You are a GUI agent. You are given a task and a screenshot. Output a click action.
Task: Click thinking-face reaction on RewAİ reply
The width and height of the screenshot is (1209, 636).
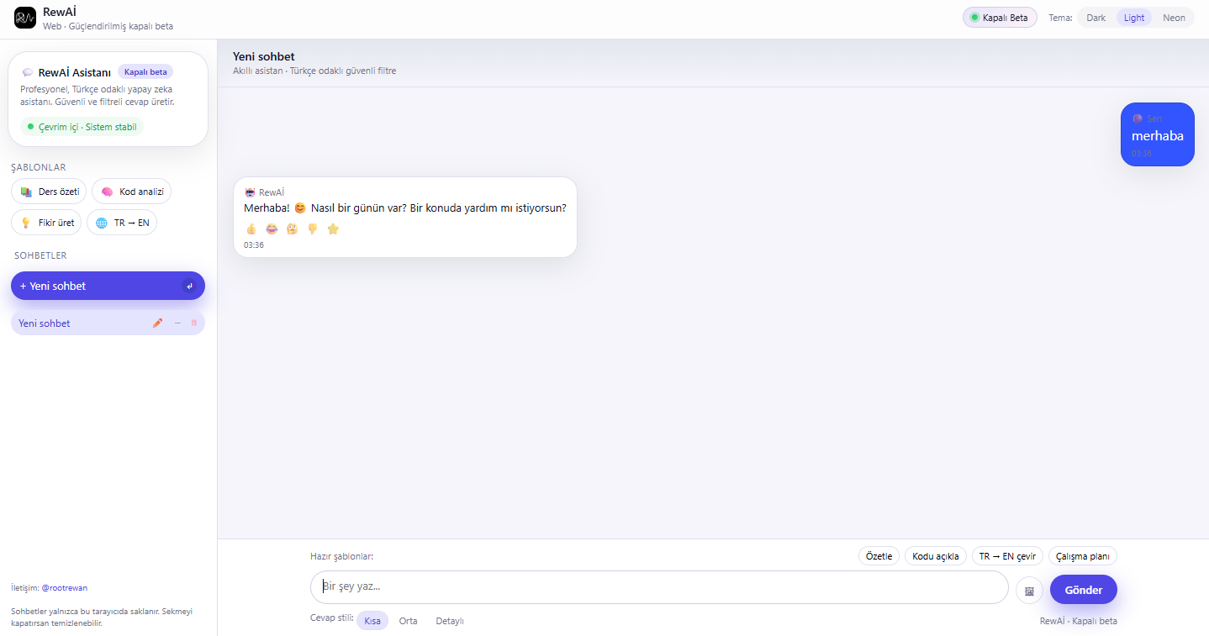(x=292, y=229)
